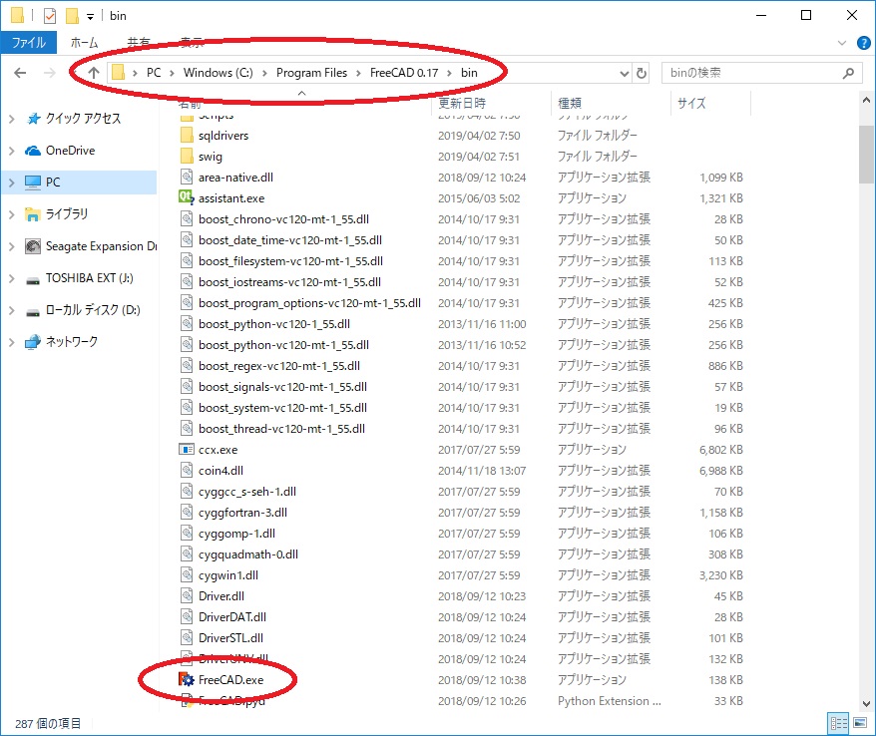876x736 pixels.
Task: Click Program Files in the breadcrumb
Action: point(311,73)
